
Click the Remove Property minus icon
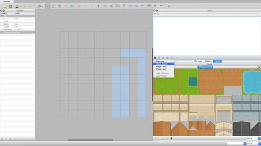pyautogui.click(x=6, y=139)
